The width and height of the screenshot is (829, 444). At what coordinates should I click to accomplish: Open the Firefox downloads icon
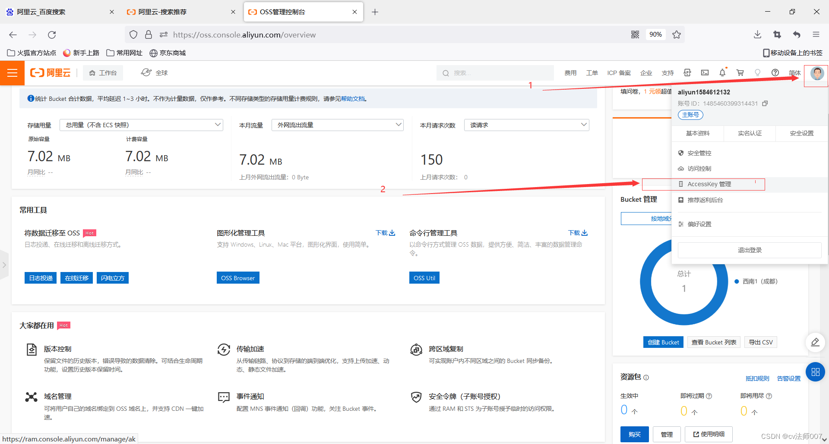point(757,34)
